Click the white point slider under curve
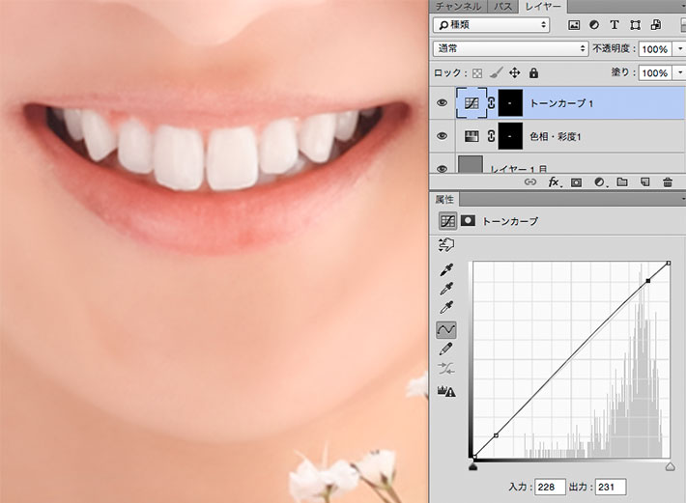This screenshot has height=503, width=686. point(670,466)
